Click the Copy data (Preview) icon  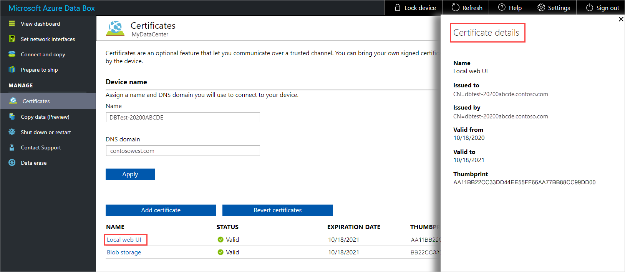12,117
